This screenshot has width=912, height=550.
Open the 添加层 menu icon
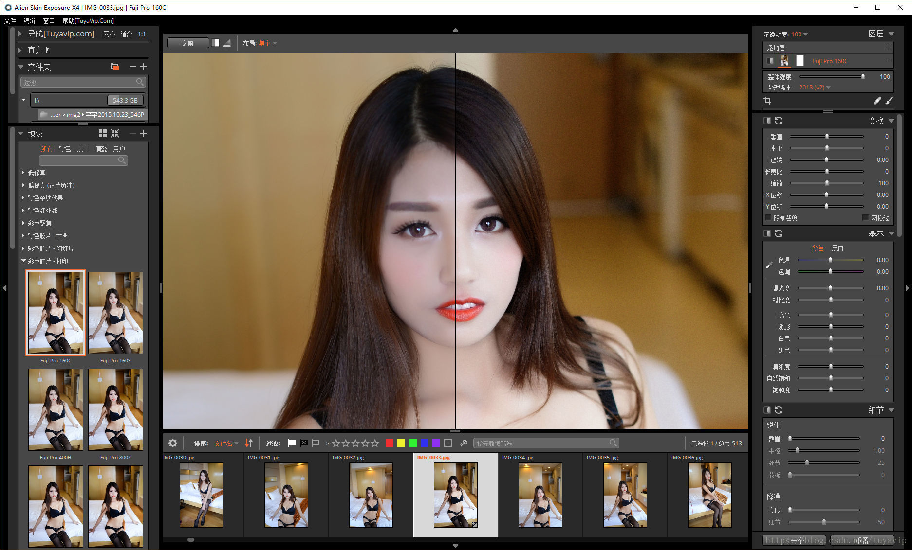pyautogui.click(x=888, y=48)
